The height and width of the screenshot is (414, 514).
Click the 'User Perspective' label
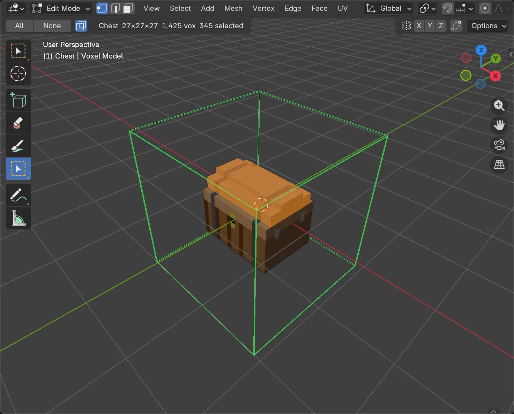click(71, 45)
